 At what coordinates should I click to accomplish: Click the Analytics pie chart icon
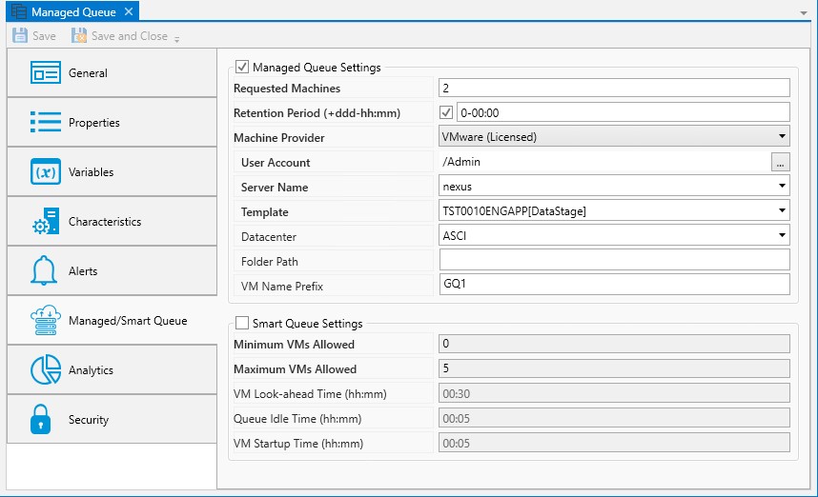pyautogui.click(x=46, y=369)
